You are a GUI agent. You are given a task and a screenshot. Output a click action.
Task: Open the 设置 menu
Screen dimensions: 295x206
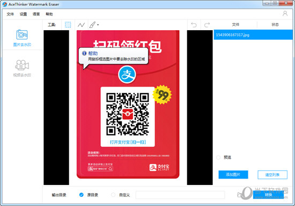(x=23, y=14)
